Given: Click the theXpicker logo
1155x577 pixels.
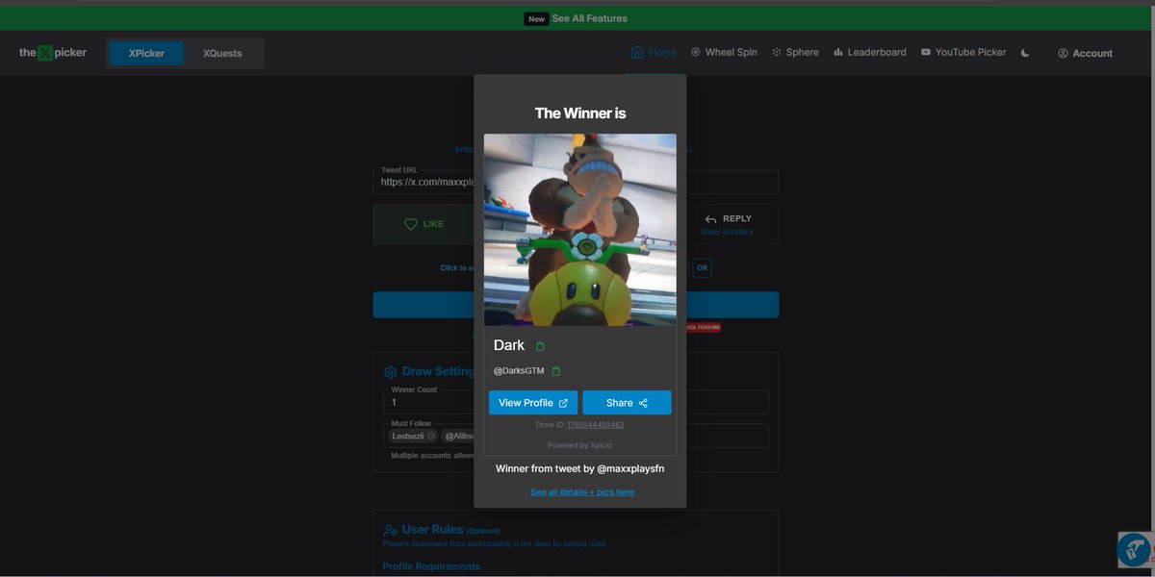Looking at the screenshot, I should pos(53,53).
